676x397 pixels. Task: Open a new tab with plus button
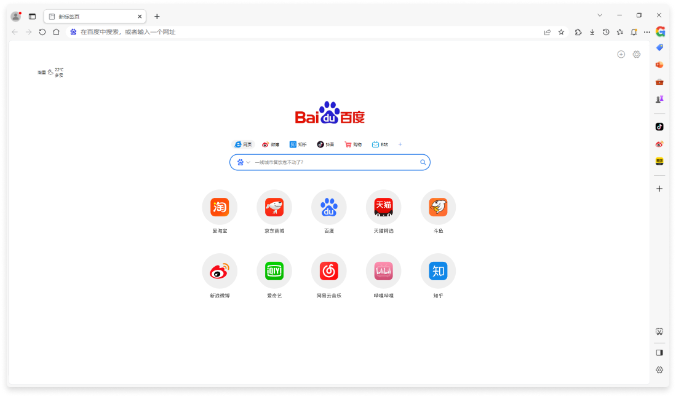point(157,17)
